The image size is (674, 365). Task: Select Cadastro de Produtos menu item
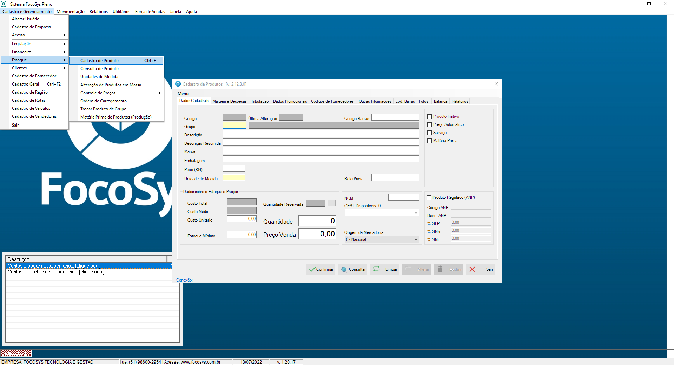tap(116, 61)
